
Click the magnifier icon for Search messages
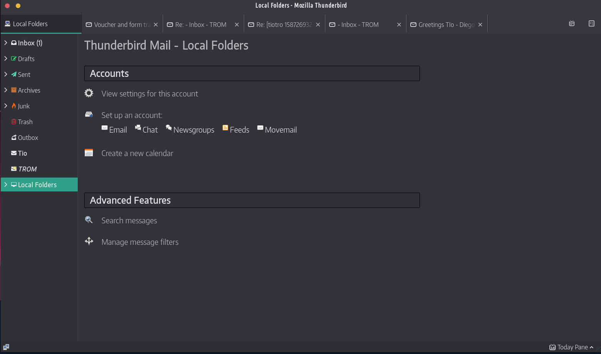(x=89, y=220)
